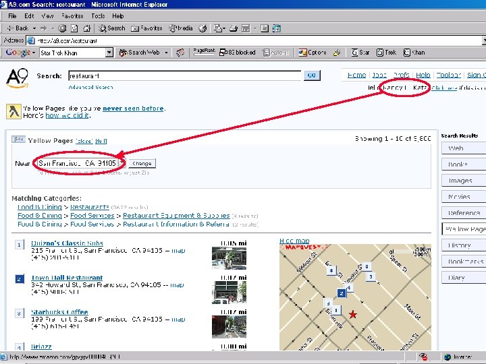
Task: Switch to History results
Action: [464, 245]
